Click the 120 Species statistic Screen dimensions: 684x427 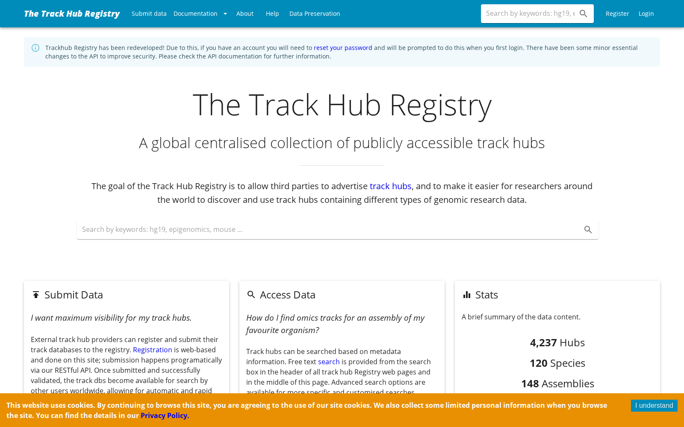click(557, 363)
